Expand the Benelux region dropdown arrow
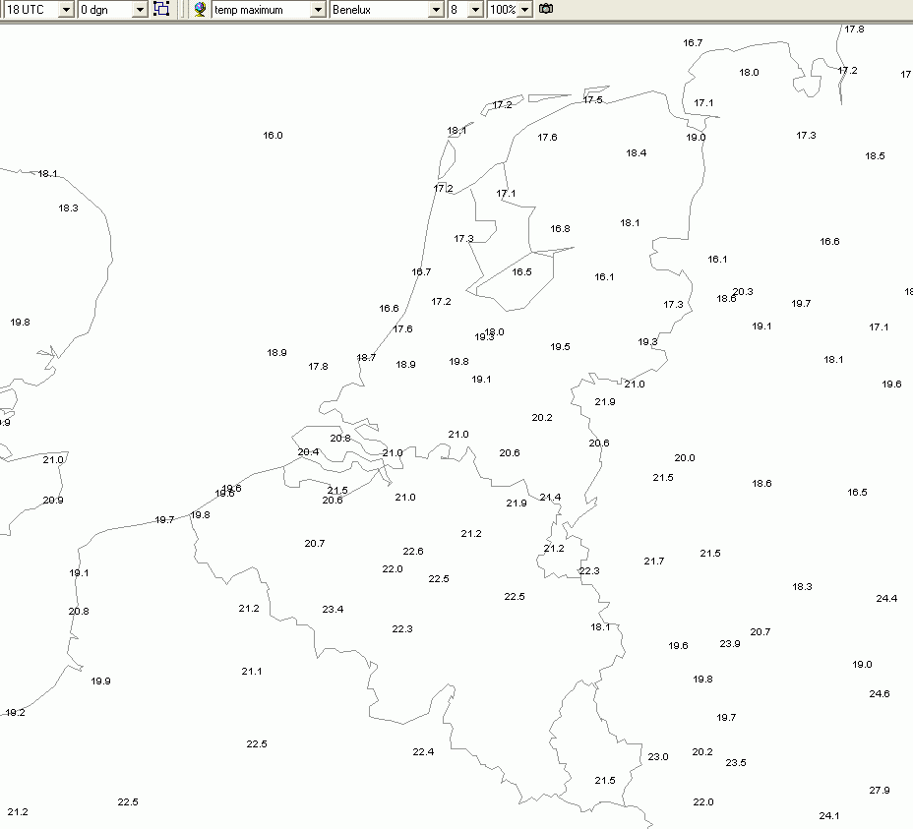The image size is (913, 829). click(436, 10)
